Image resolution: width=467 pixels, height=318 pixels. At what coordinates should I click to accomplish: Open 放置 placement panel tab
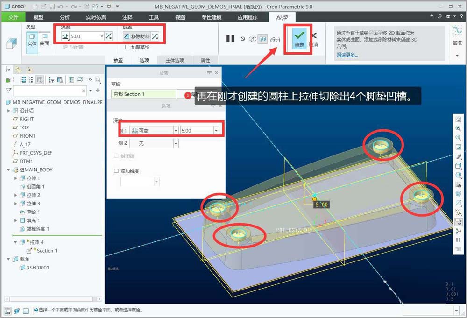[118, 60]
